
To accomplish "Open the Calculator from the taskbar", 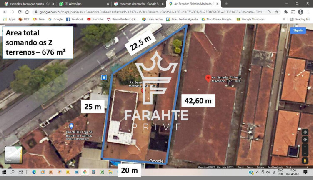I will (93, 172).
